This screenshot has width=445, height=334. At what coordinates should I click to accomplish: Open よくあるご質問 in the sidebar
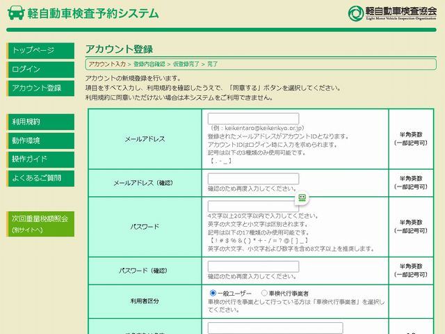40,178
